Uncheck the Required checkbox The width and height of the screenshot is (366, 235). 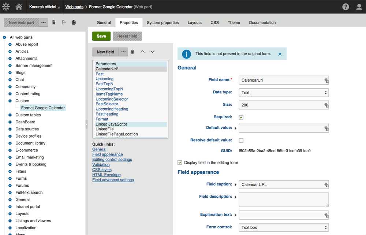(241, 117)
